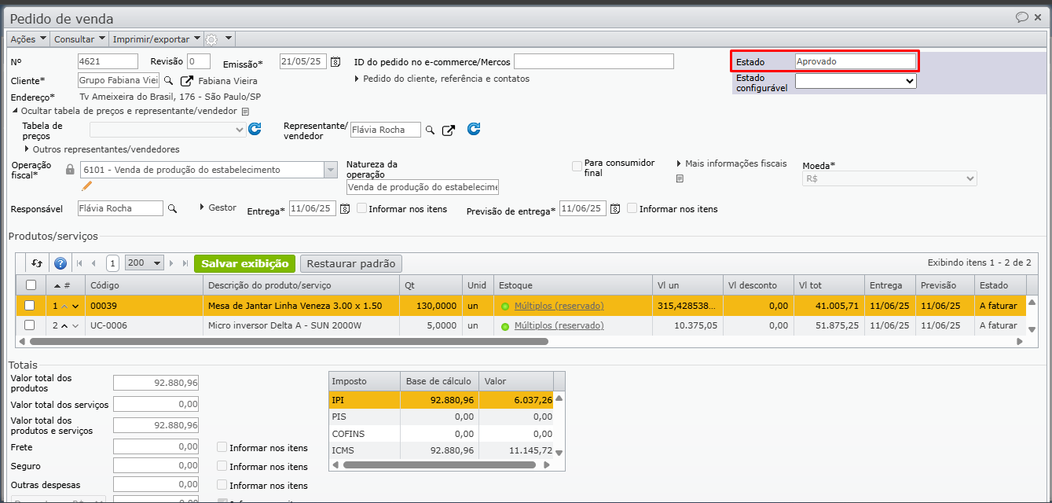Refresh the Tabela de preços with blue arrow
The image size is (1052, 503).
pos(255,130)
